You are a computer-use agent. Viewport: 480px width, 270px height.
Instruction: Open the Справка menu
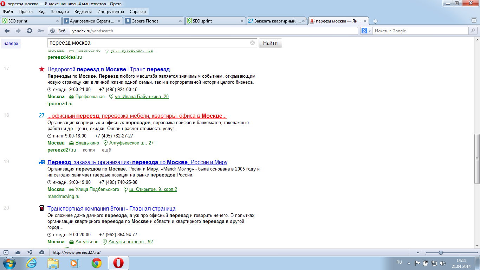tap(137, 12)
